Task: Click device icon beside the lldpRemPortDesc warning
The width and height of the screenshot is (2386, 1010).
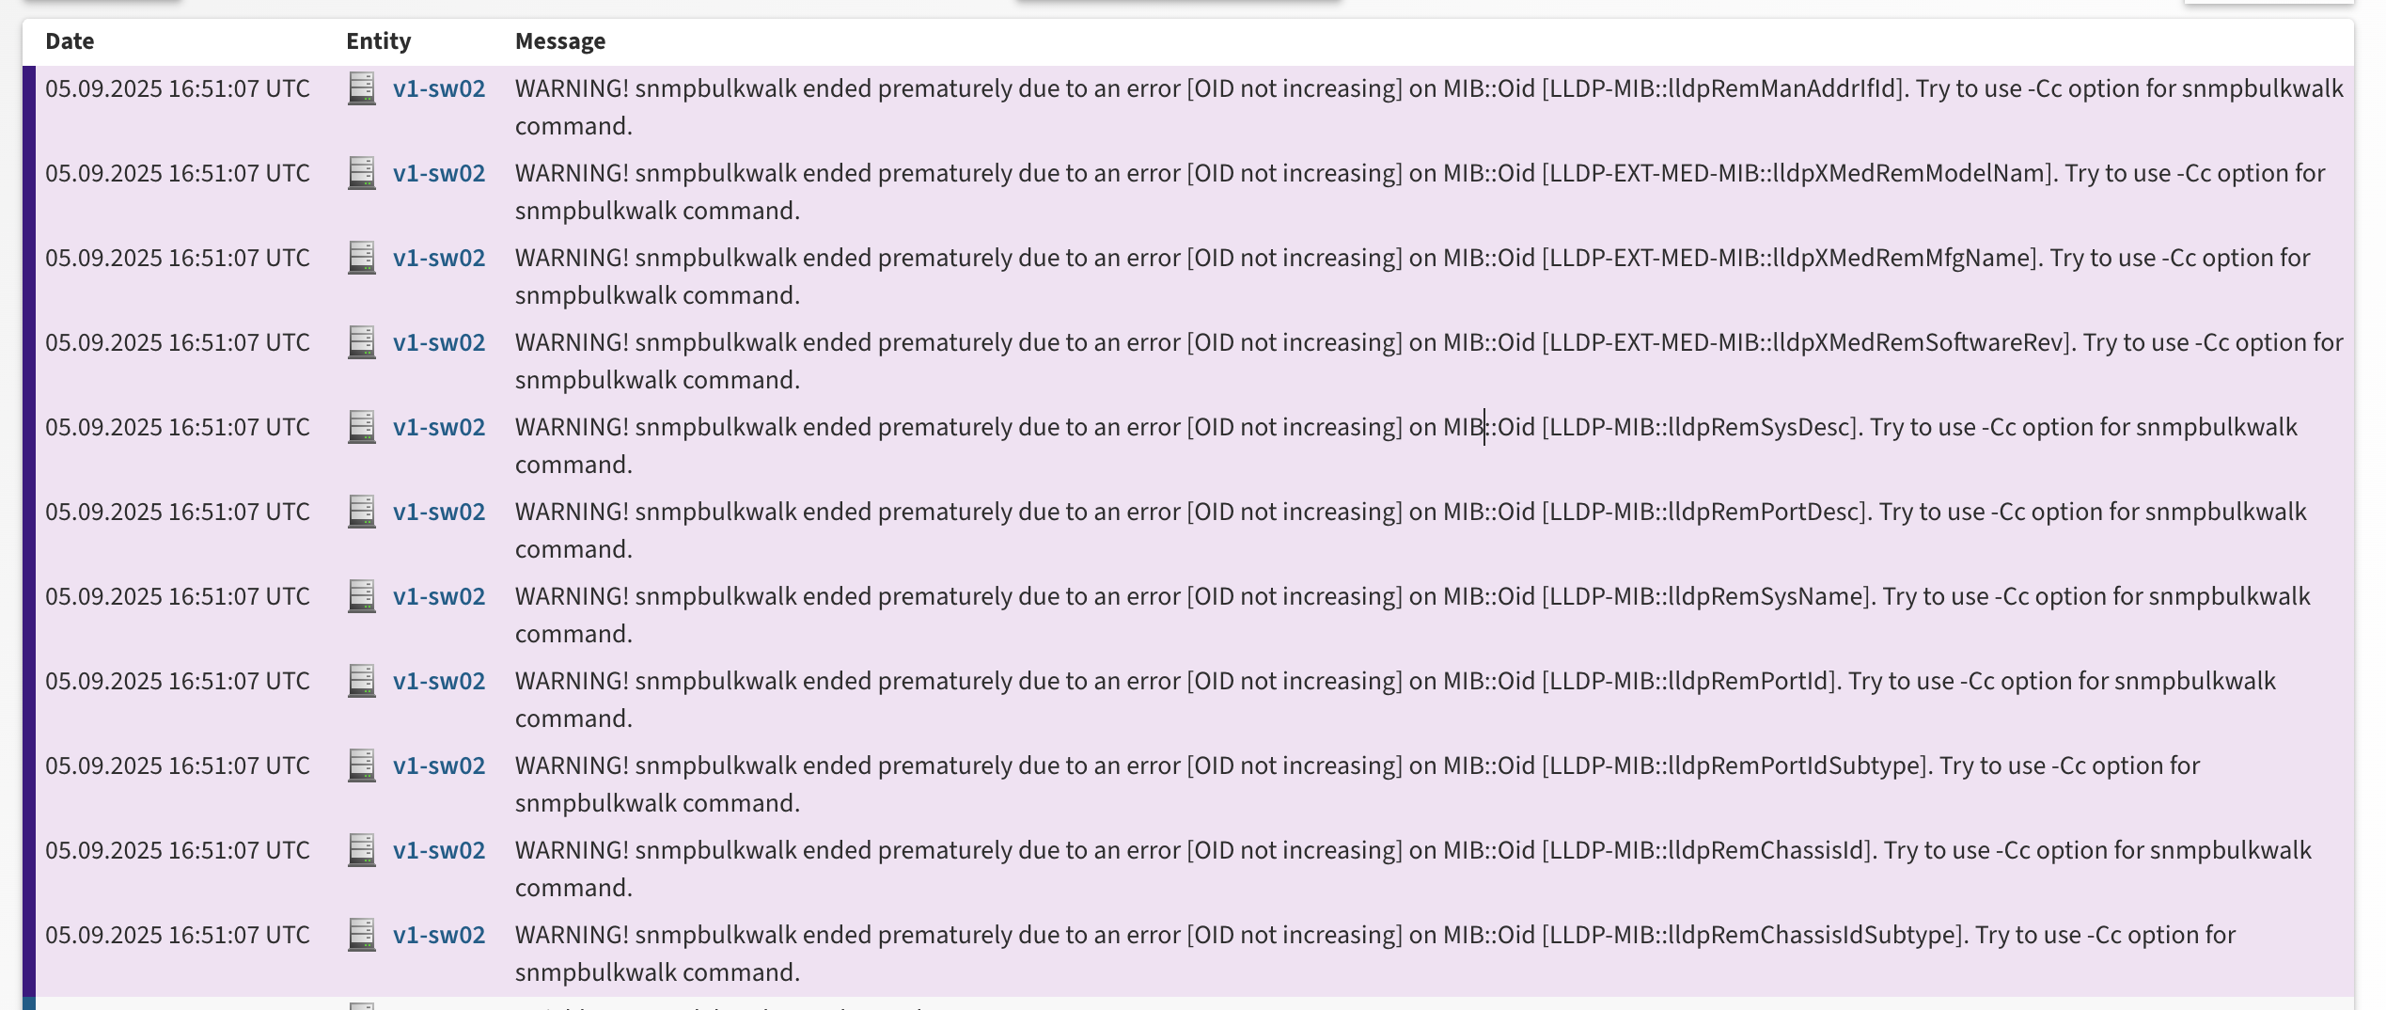Action: click(x=362, y=512)
